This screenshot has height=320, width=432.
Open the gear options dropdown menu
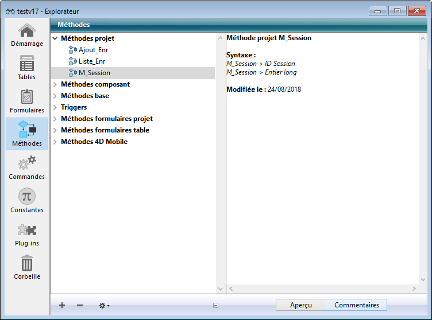point(104,306)
